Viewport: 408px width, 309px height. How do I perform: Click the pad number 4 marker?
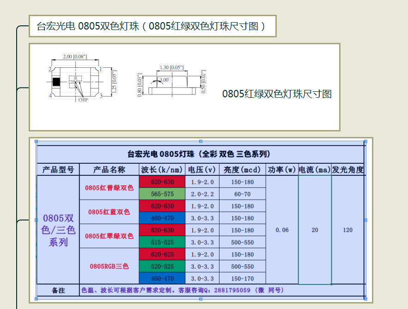click(50, 95)
